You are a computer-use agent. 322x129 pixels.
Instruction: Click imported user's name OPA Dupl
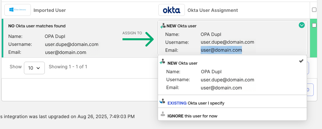coord(55,36)
